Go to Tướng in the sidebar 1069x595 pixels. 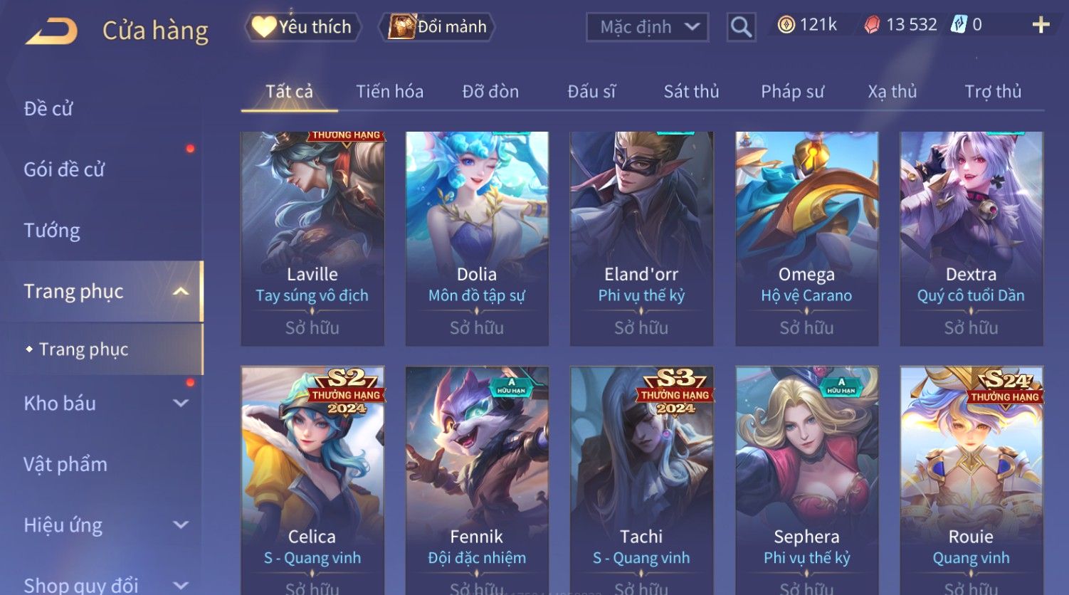[52, 231]
